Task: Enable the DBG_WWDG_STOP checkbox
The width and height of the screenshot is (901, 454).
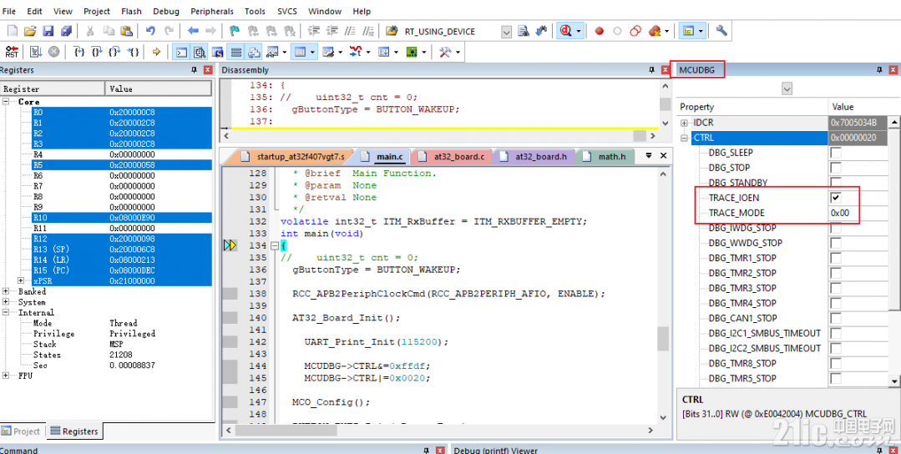Action: 836,243
